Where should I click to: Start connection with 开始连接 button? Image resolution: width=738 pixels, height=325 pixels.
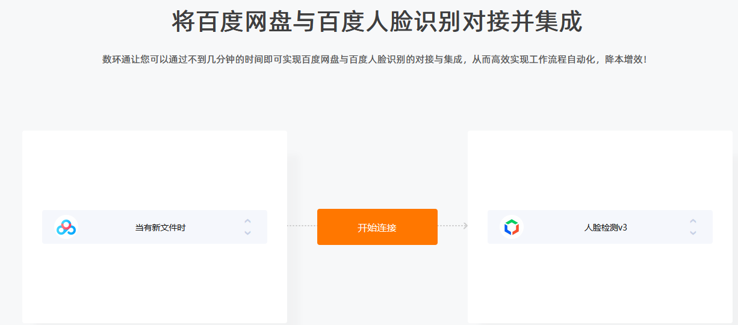pyautogui.click(x=377, y=227)
